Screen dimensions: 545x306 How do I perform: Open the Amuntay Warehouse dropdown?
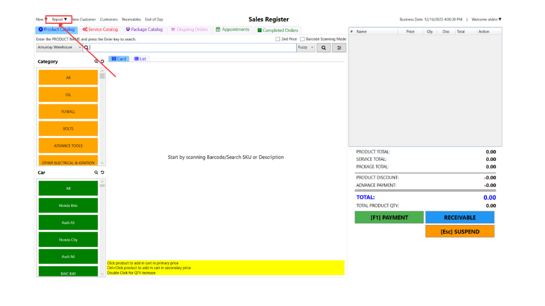59,48
